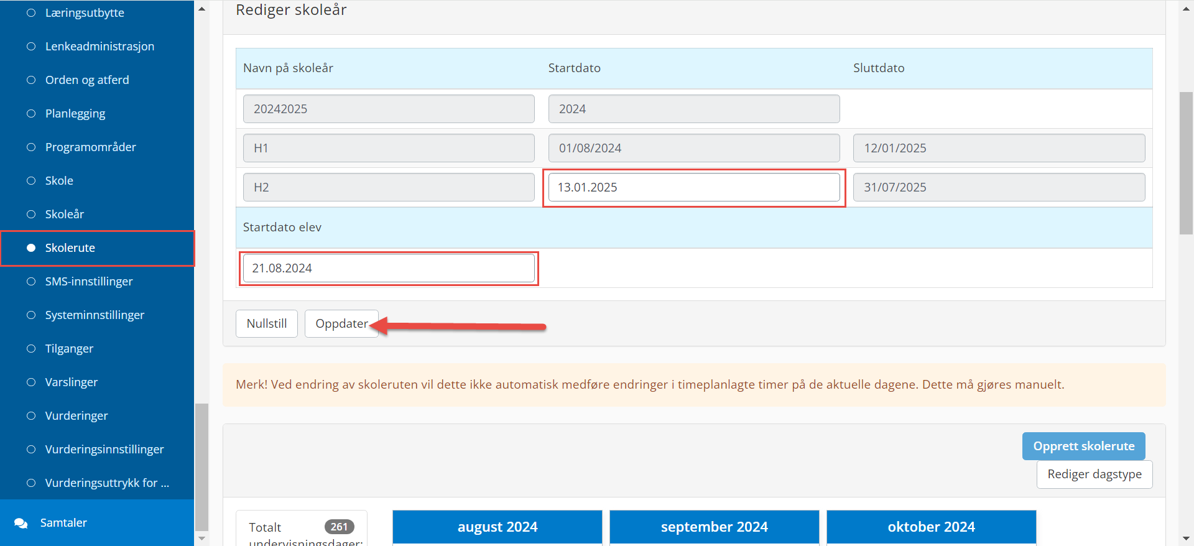Click the H2 end date 31/07/2025 field
Screen dimensions: 1194x546
pyautogui.click(x=999, y=187)
